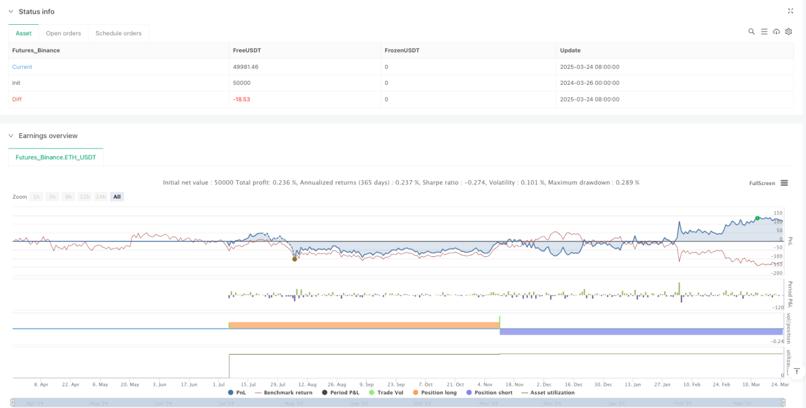Click the fullscreen collapse icon in Status info header
The width and height of the screenshot is (806, 408).
(790, 11)
